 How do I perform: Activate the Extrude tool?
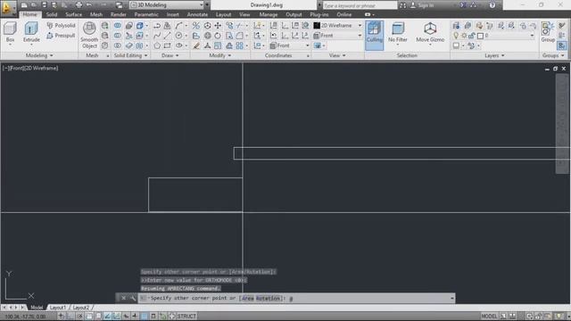coord(31,32)
